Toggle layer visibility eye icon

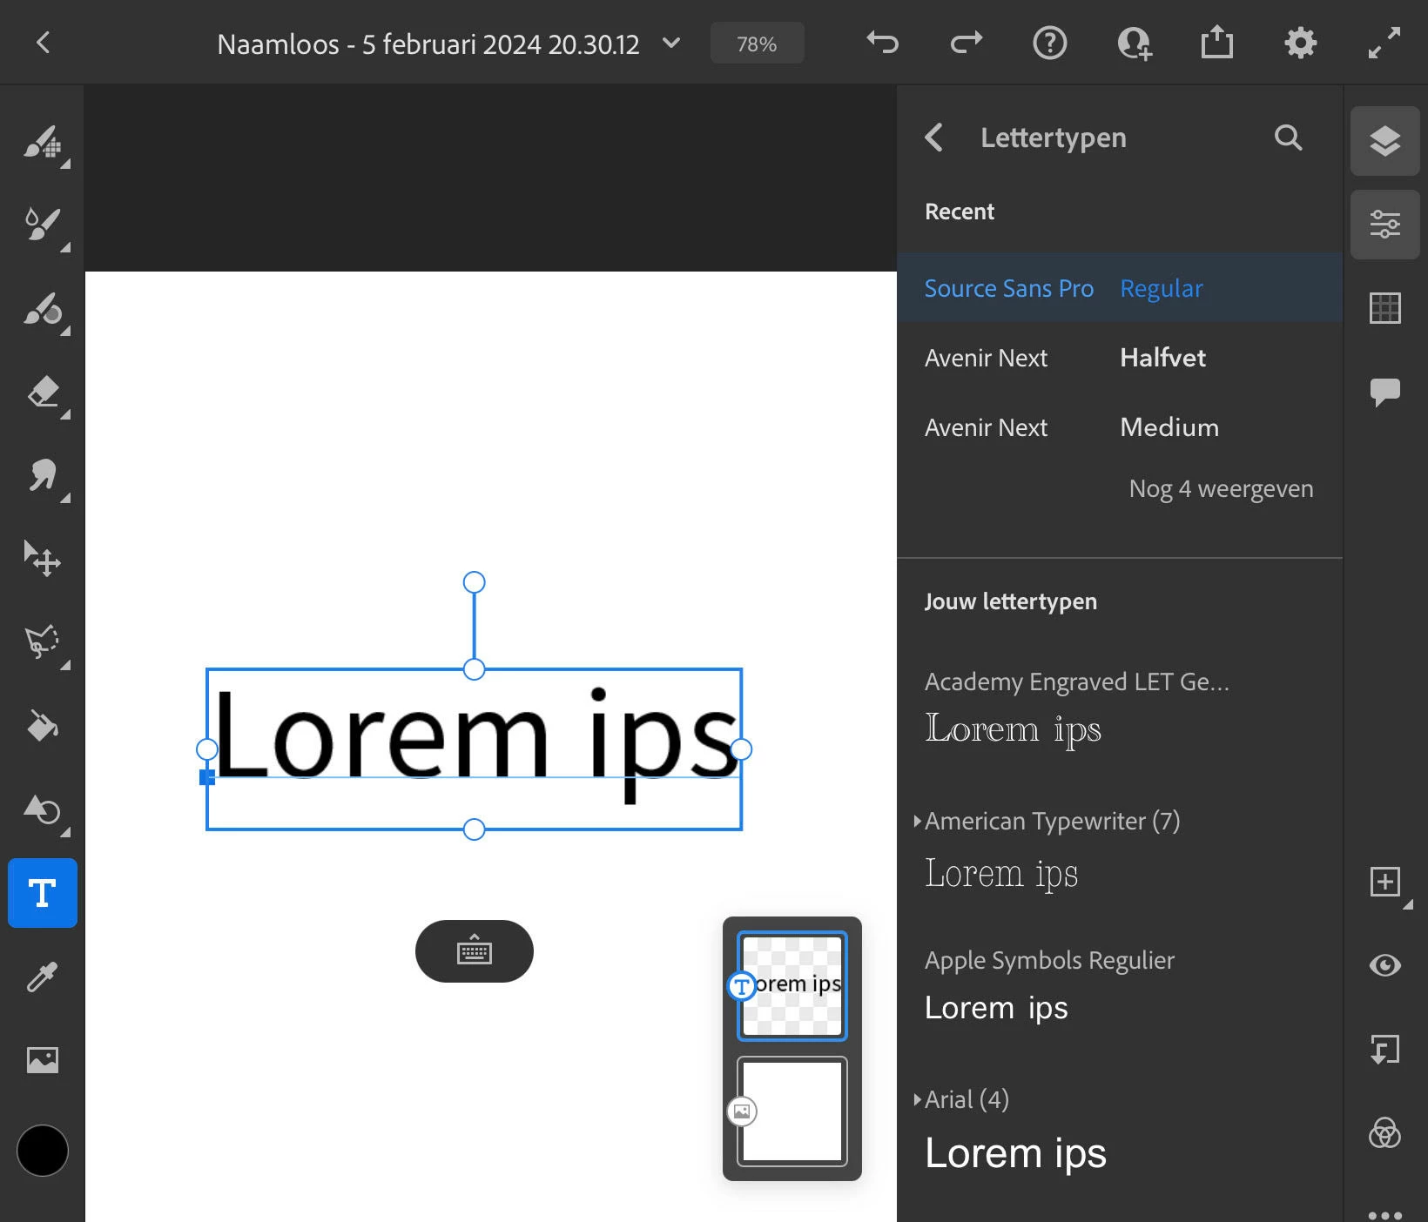[1385, 965]
